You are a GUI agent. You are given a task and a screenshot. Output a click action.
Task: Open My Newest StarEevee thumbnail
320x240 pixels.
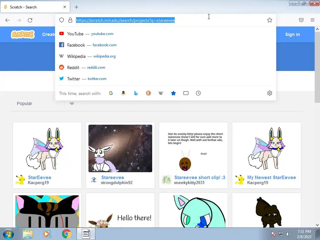[267, 148]
